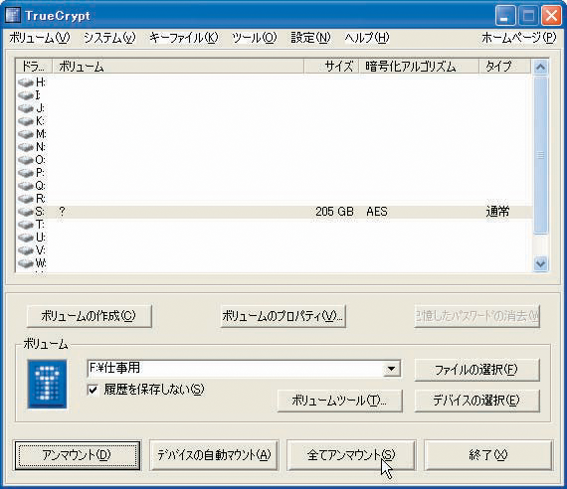Image resolution: width=567 pixels, height=489 pixels.
Task: Sort by 暗号化アルゴリズム column header
Action: (420, 67)
